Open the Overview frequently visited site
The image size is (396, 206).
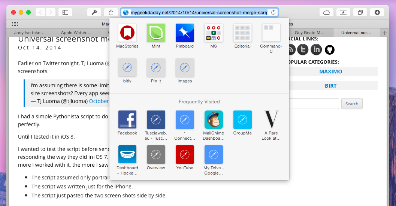156,154
